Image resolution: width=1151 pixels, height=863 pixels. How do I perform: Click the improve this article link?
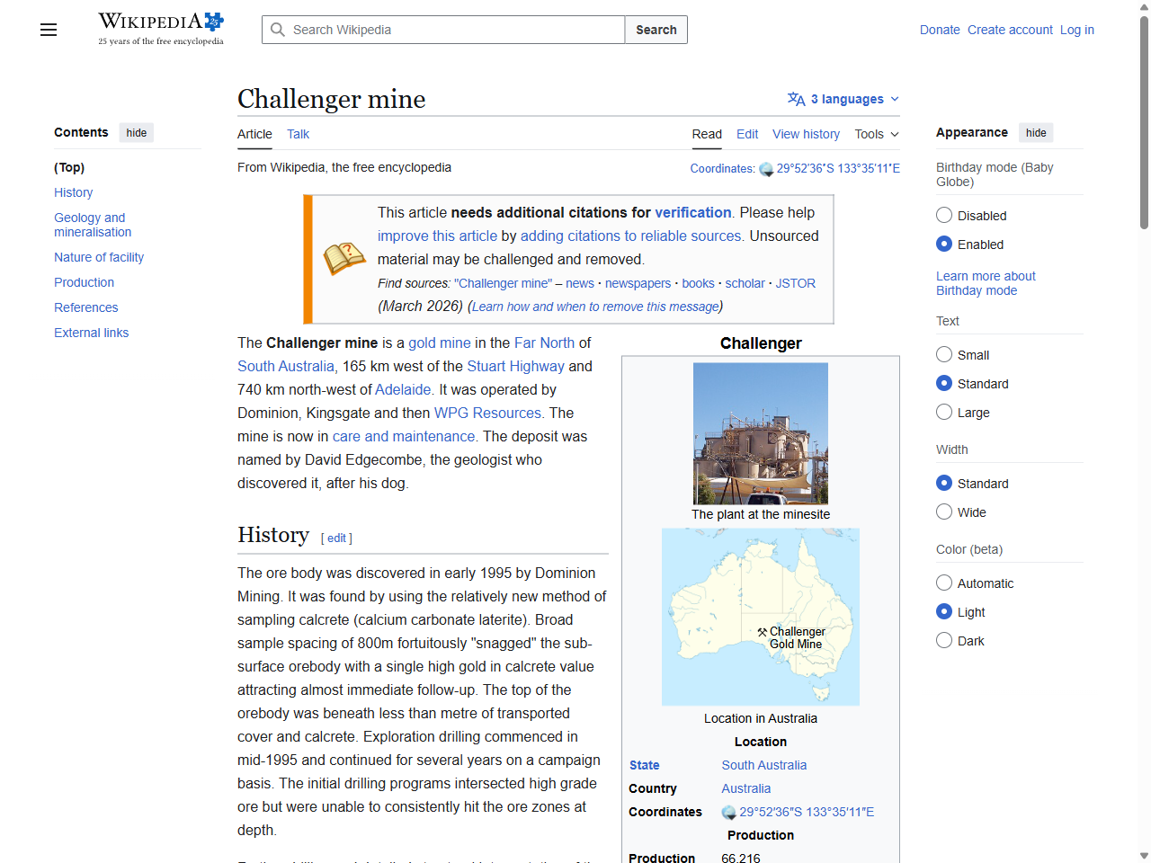tap(437, 236)
